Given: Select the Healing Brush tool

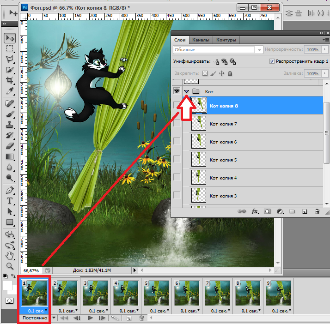Looking at the screenshot, I should point(10,103).
